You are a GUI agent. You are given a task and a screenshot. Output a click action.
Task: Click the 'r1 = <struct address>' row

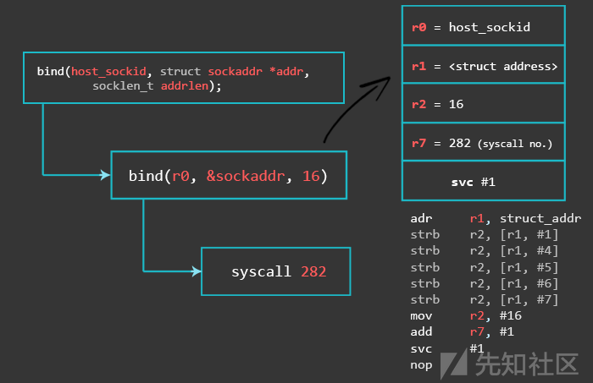[484, 64]
